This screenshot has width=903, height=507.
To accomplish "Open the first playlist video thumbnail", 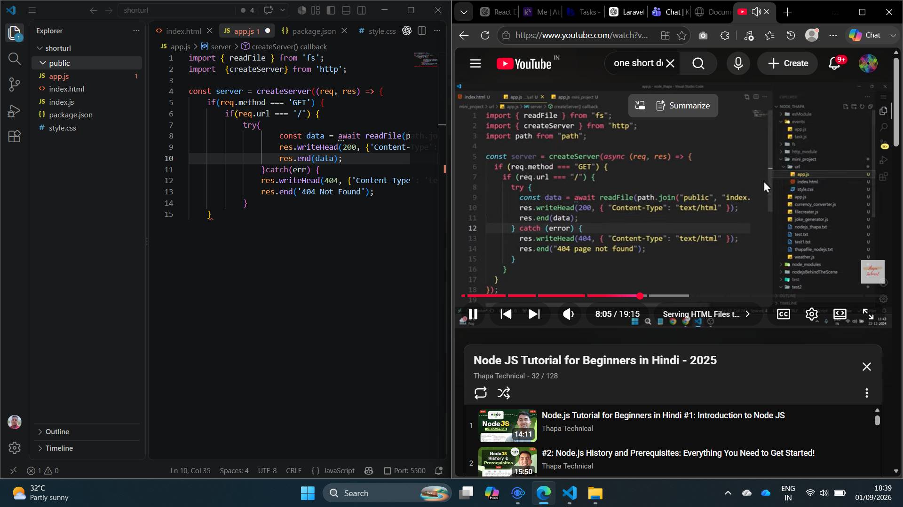I will pos(508,426).
